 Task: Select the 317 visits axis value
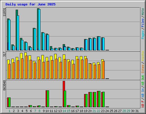(x=4, y=54)
